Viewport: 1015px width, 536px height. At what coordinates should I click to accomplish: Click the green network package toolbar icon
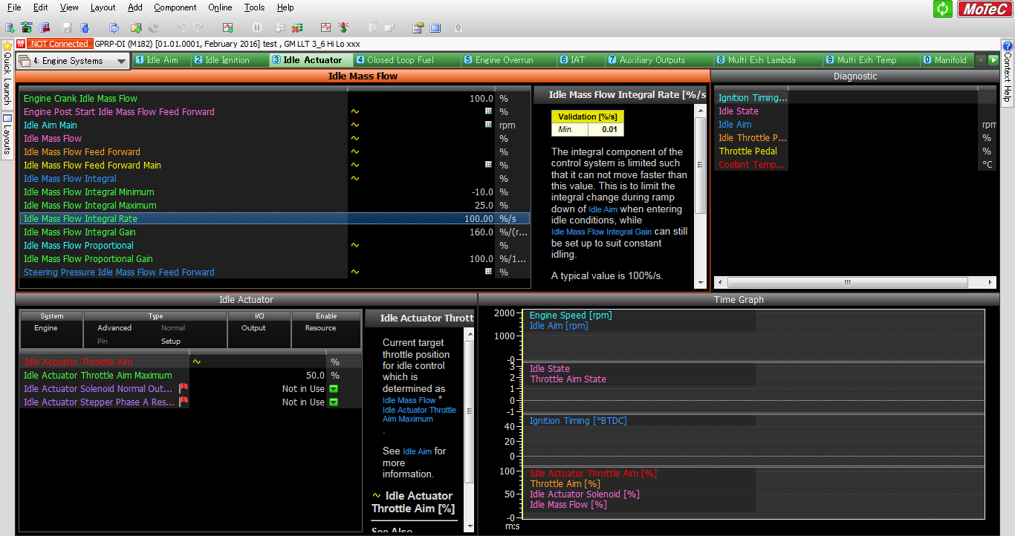tap(27, 27)
